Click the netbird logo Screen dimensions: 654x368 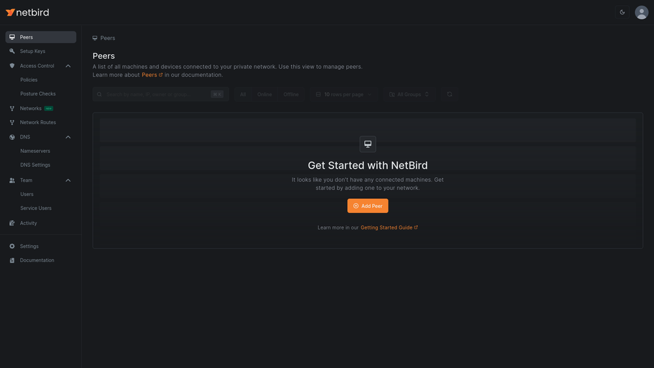click(27, 12)
